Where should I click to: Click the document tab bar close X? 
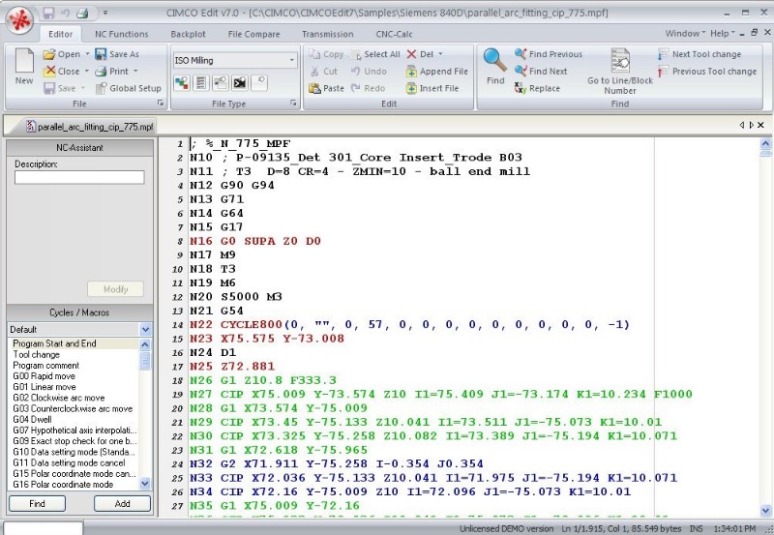[x=761, y=126]
